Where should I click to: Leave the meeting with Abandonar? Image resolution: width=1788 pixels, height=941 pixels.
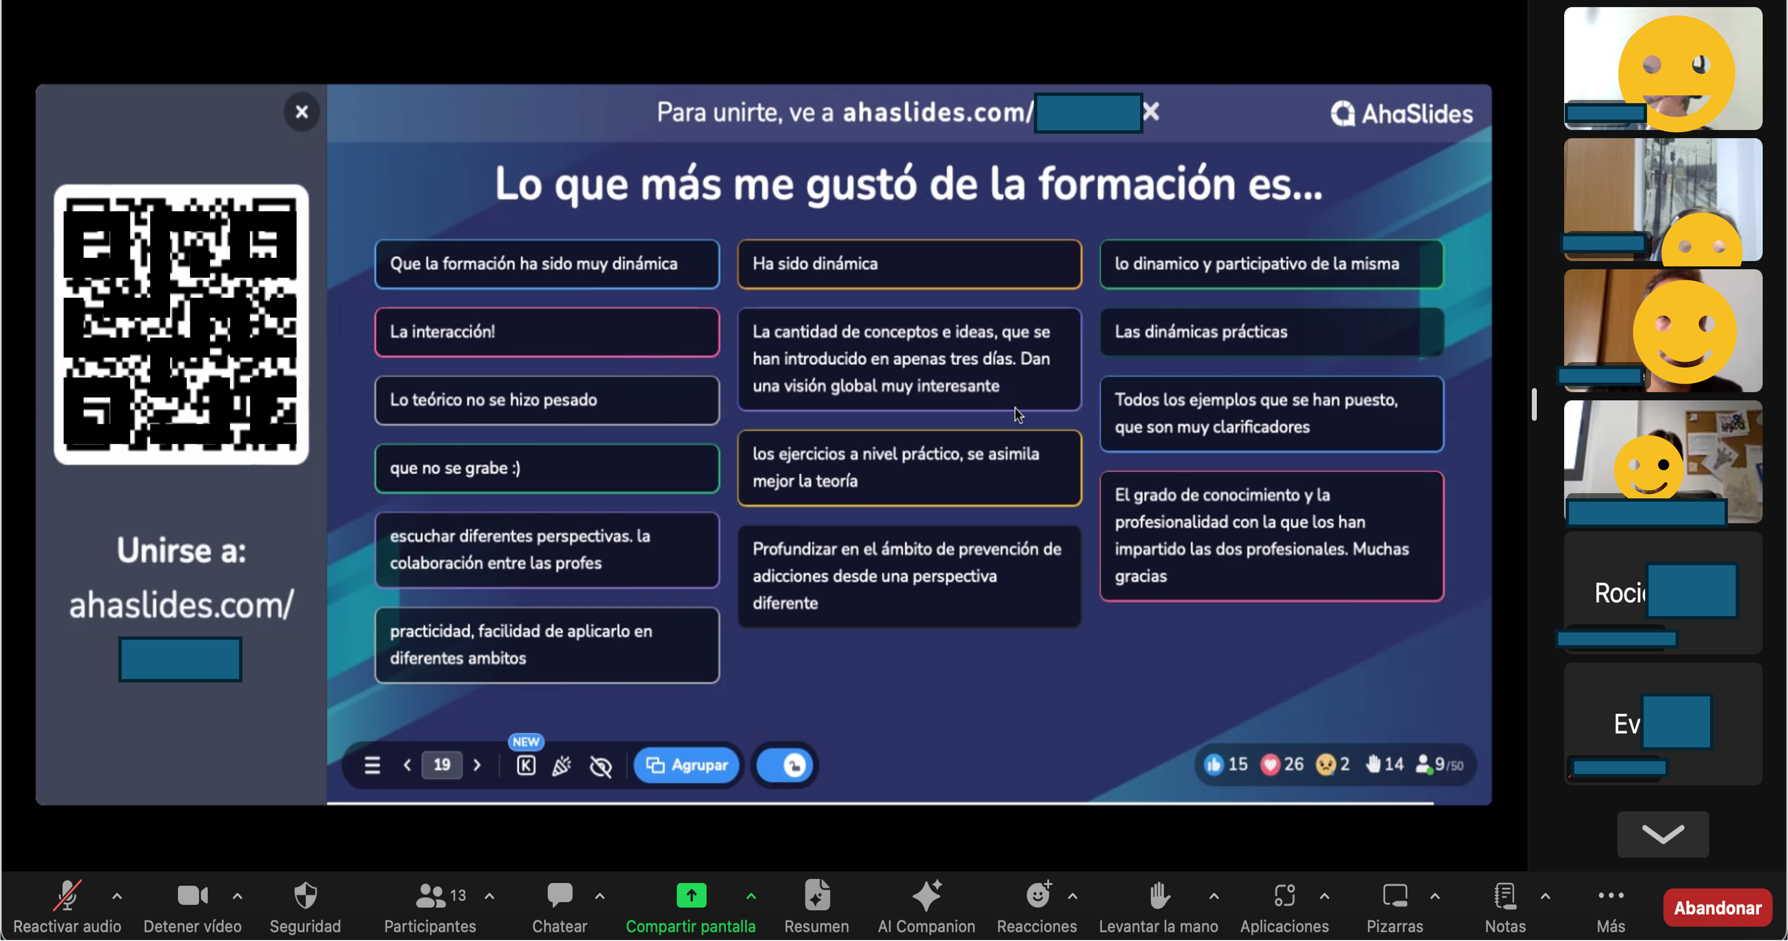pyautogui.click(x=1718, y=908)
